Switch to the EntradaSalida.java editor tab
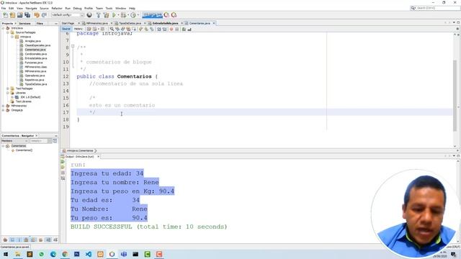Screen dimensions: 461x259 coord(165,23)
